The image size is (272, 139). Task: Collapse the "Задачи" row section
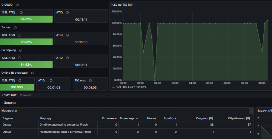10,103
